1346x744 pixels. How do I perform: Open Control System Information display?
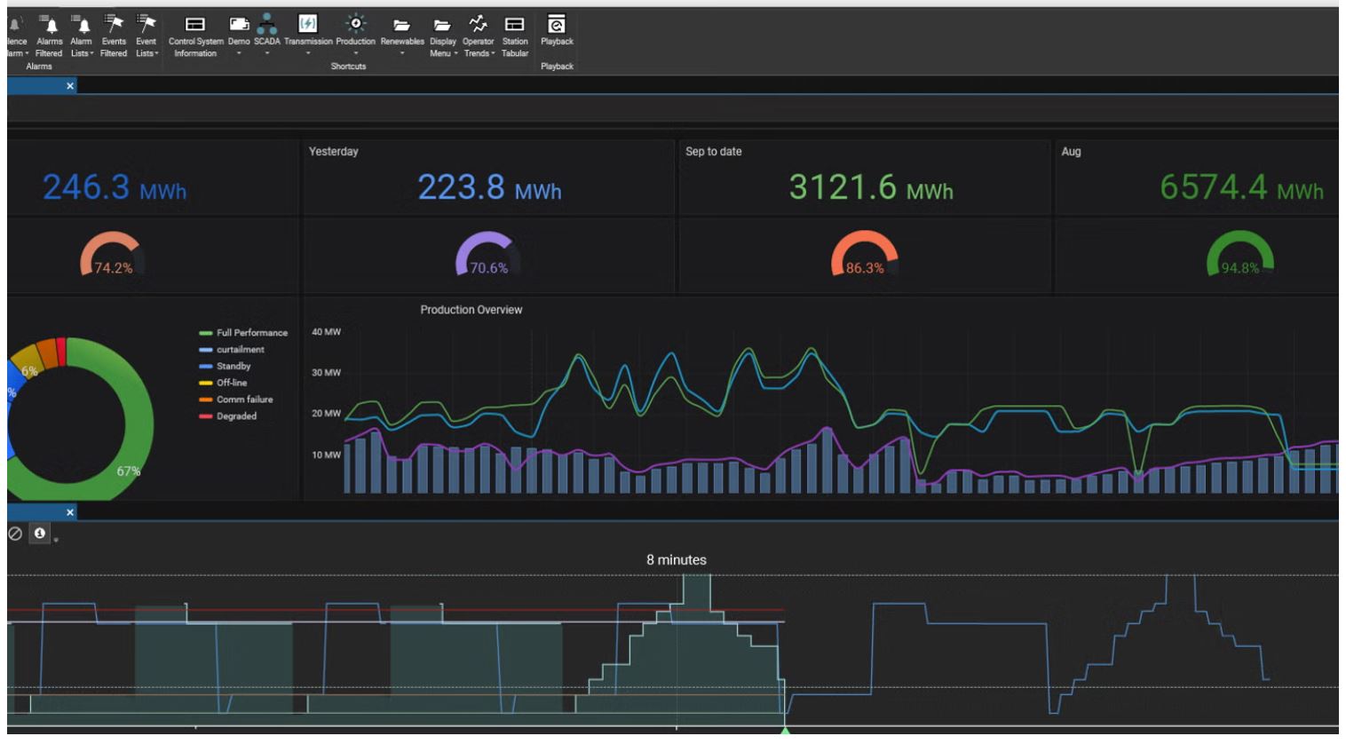(x=195, y=36)
